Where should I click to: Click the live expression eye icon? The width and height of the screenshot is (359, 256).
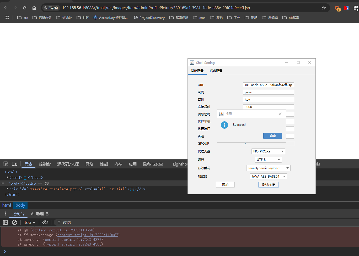coord(45,222)
